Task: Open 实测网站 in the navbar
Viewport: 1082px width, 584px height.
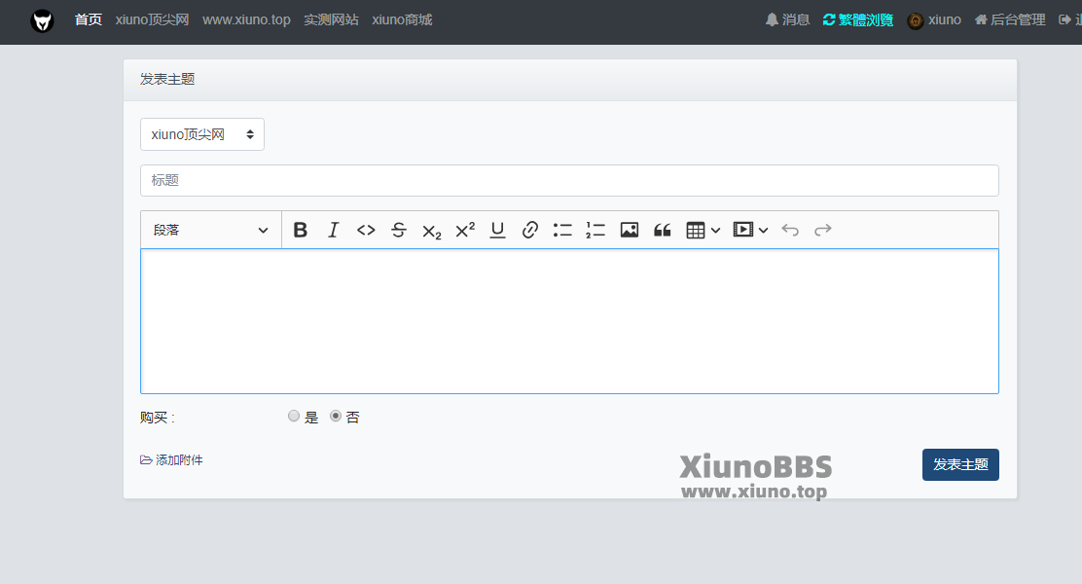Action: coord(331,20)
